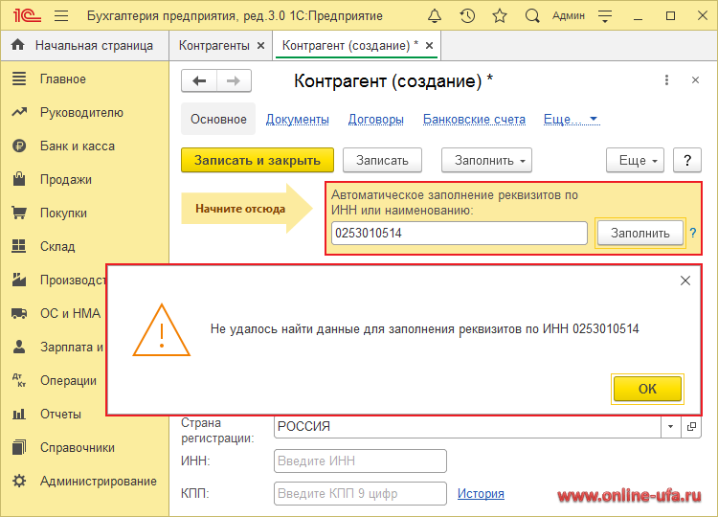This screenshot has height=517, width=718.
Task: Switch to Контрагенты tab
Action: pyautogui.click(x=214, y=45)
